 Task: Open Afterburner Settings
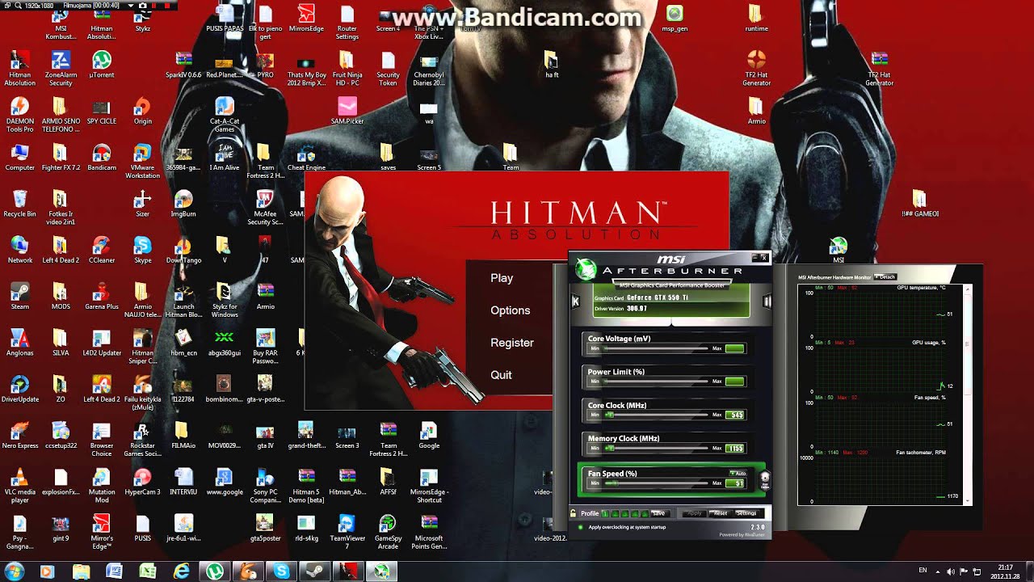[746, 513]
